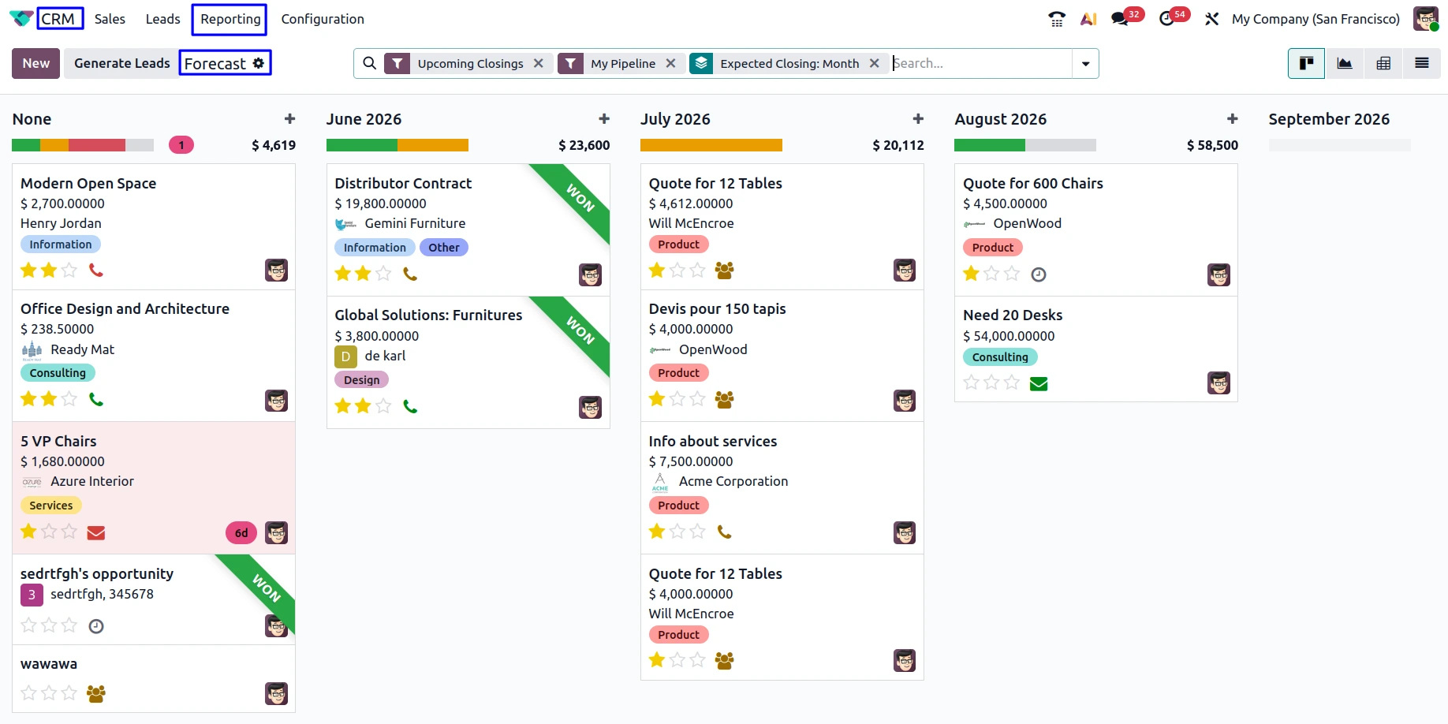The width and height of the screenshot is (1448, 724).
Task: Open the Configuration menu
Action: (x=323, y=19)
